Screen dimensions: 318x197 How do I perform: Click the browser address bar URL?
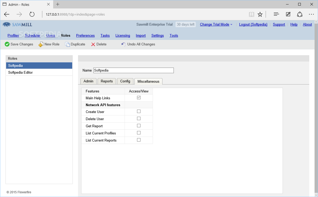(x=75, y=14)
